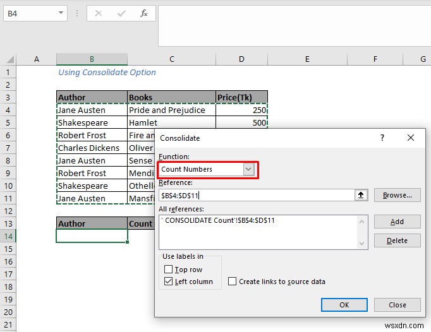Open the Function dropdown showing Count Numbers
Image resolution: width=431 pixels, height=332 pixels.
coord(248,169)
